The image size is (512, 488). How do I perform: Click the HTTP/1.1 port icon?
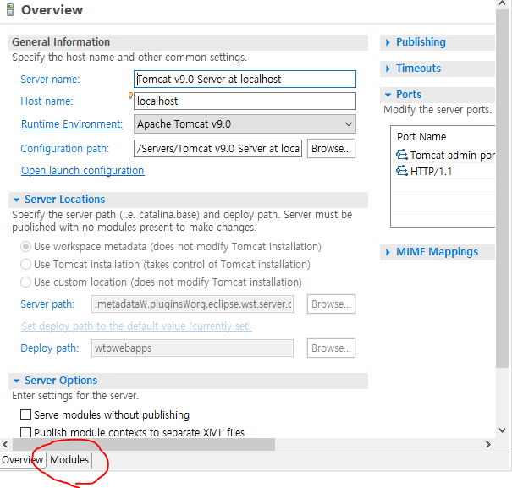[402, 171]
